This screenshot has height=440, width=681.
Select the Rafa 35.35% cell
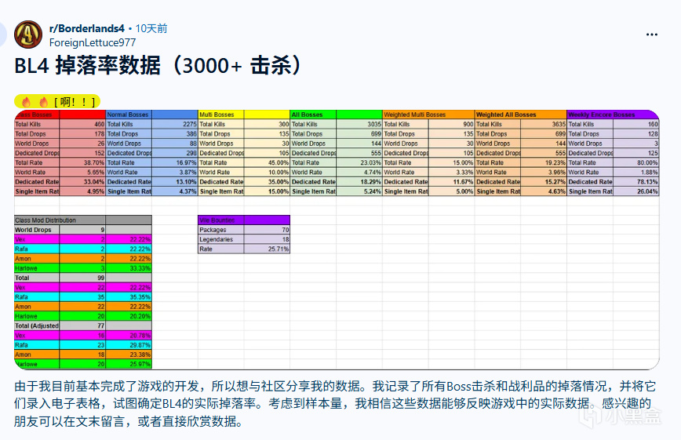click(x=129, y=297)
